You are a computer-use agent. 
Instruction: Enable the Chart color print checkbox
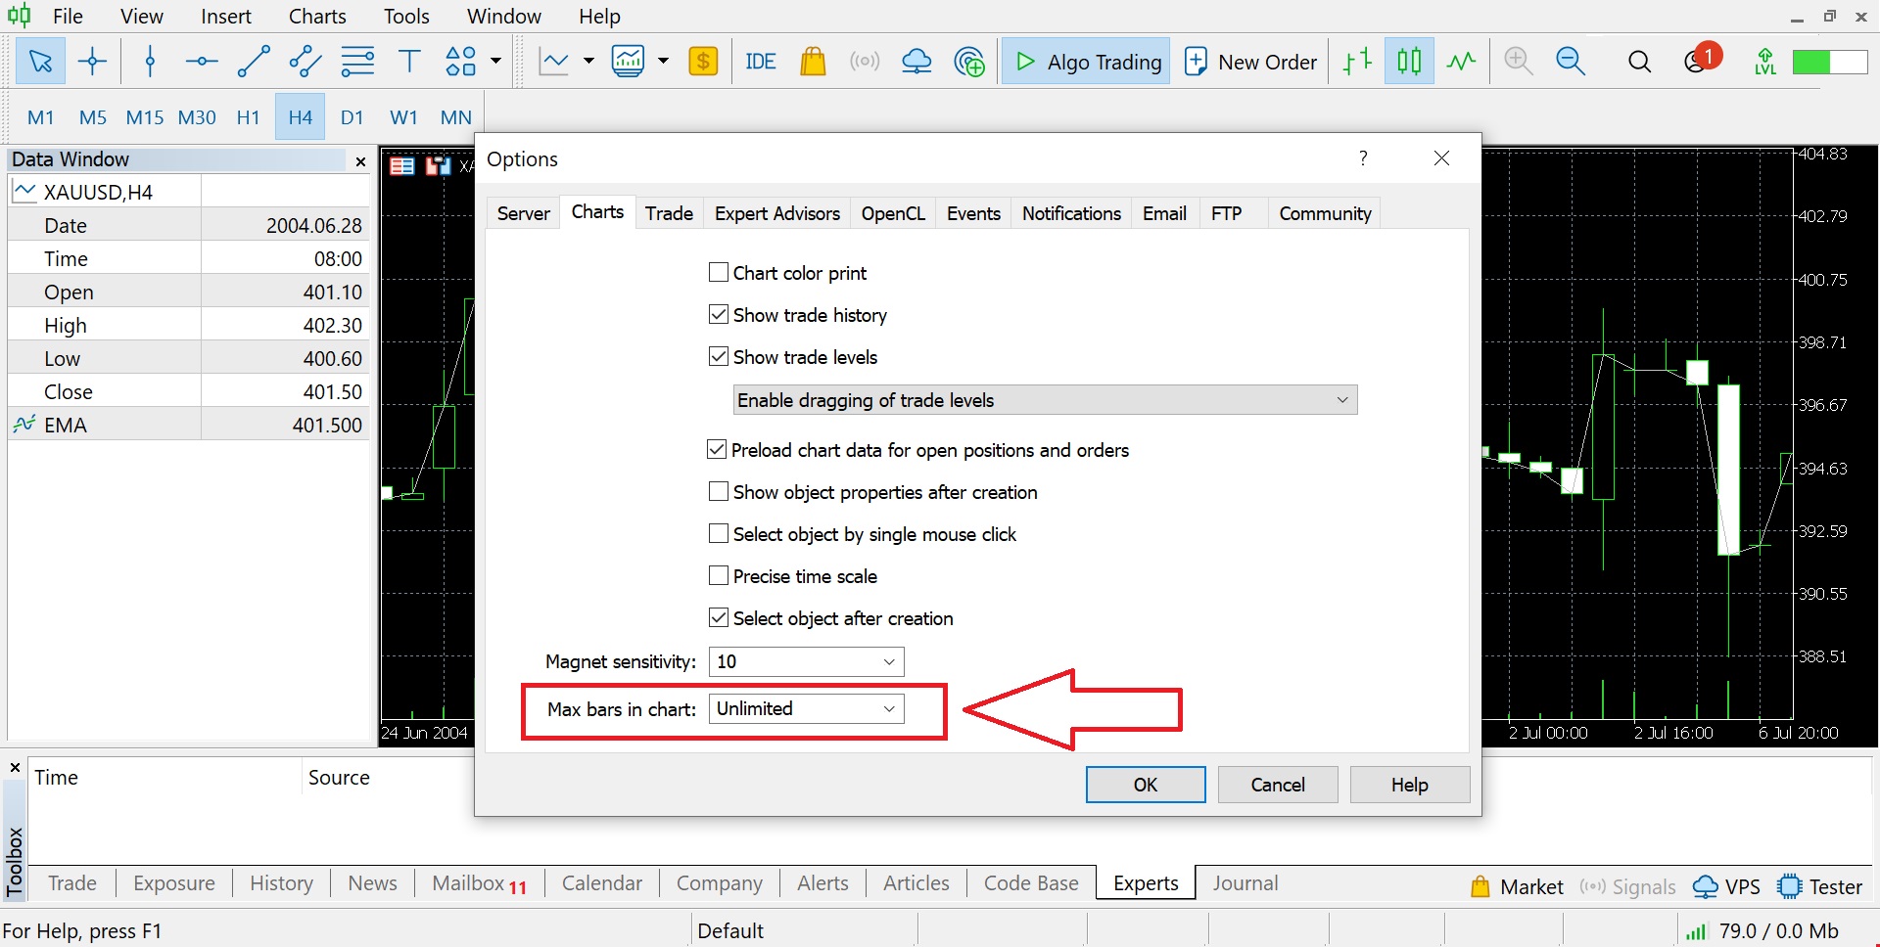[x=718, y=272]
